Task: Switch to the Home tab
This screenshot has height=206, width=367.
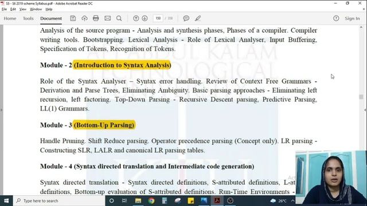Action: click(10, 18)
